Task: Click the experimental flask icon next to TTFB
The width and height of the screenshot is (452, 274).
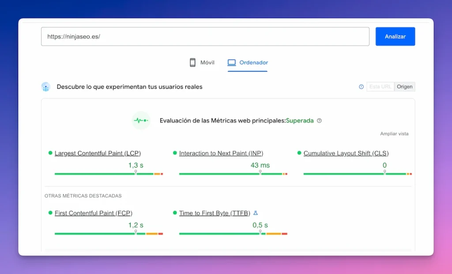Action: click(256, 213)
